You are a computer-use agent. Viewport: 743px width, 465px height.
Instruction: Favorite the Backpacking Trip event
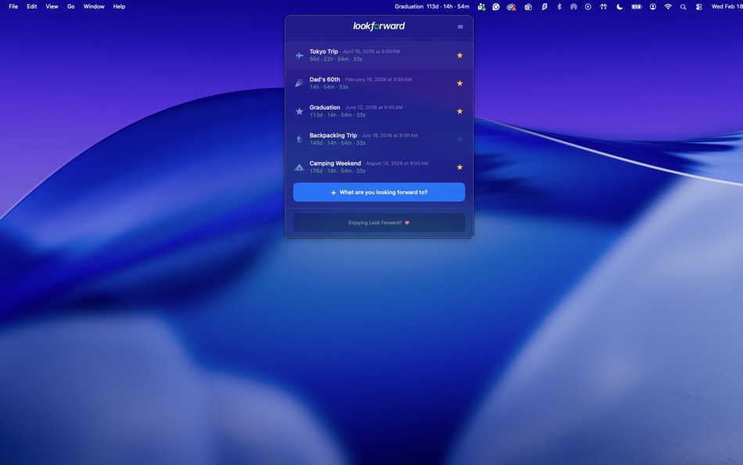[459, 139]
